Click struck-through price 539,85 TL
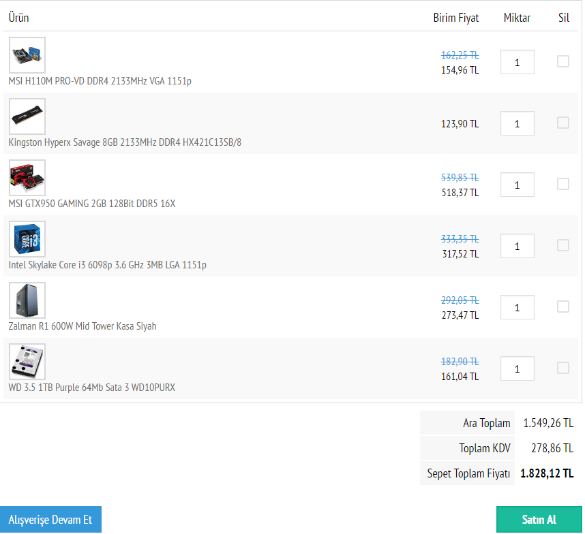This screenshot has height=534, width=585. coord(460,178)
